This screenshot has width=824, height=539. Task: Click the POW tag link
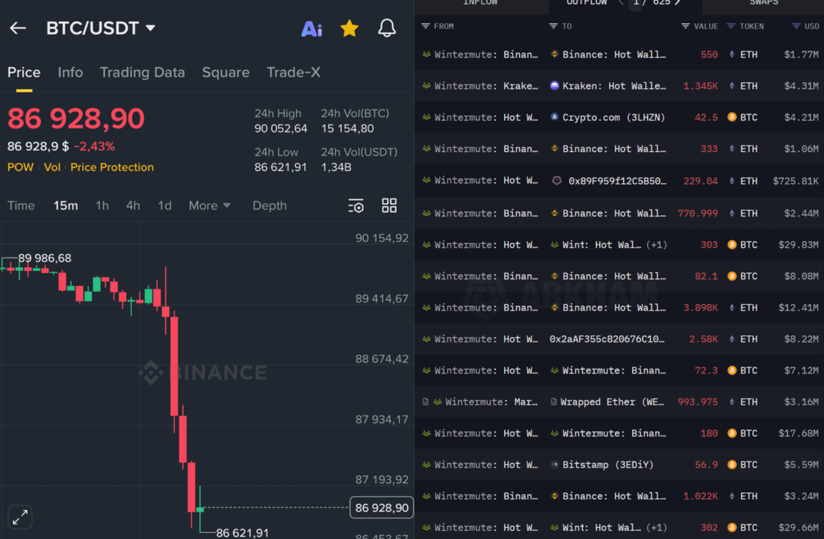[20, 167]
